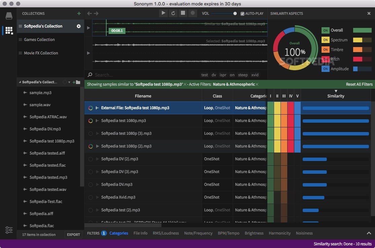Add a new collection with plus icon

coord(79,14)
